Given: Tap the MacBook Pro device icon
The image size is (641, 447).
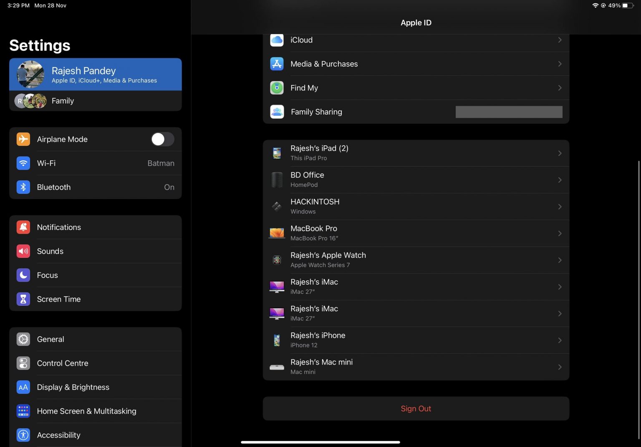Looking at the screenshot, I should pos(277,233).
